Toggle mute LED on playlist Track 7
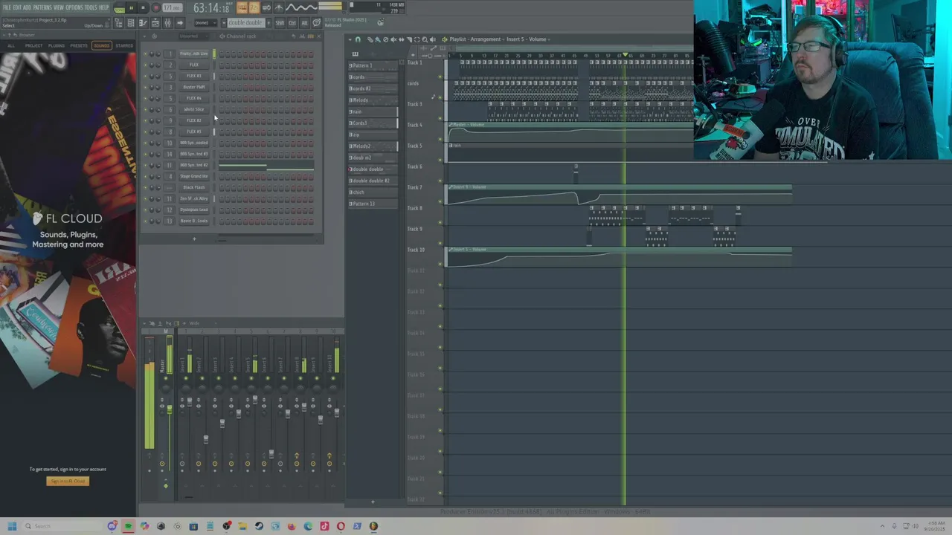Image resolution: width=952 pixels, height=535 pixels. (440, 202)
